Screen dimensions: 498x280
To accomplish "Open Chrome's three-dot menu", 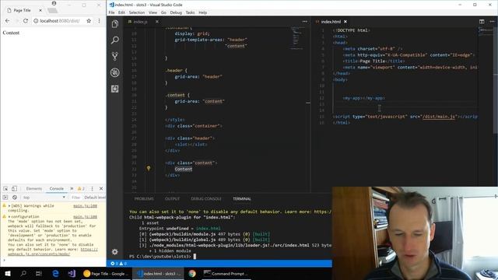I will [99, 21].
